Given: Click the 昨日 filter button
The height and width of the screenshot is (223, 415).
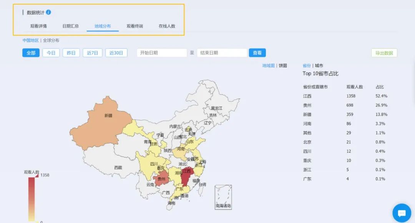Looking at the screenshot, I should click(x=71, y=53).
